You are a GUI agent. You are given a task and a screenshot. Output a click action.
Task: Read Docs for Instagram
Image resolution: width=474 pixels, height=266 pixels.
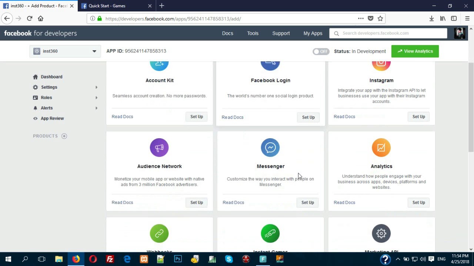pyautogui.click(x=344, y=117)
